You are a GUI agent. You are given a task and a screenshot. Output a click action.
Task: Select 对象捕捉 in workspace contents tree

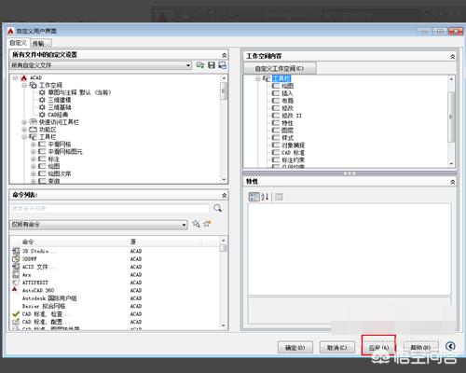pos(294,145)
